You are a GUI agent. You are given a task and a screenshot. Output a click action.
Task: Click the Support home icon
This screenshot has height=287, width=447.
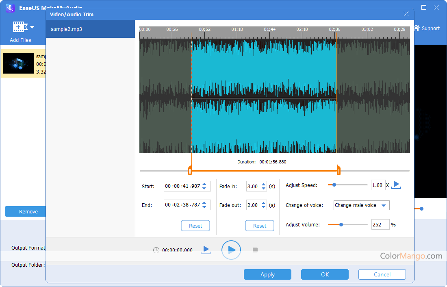click(x=417, y=28)
